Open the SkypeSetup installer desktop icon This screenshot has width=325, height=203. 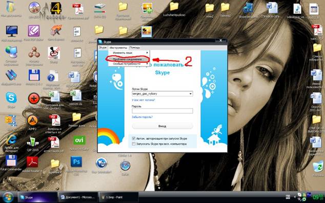(x=248, y=8)
